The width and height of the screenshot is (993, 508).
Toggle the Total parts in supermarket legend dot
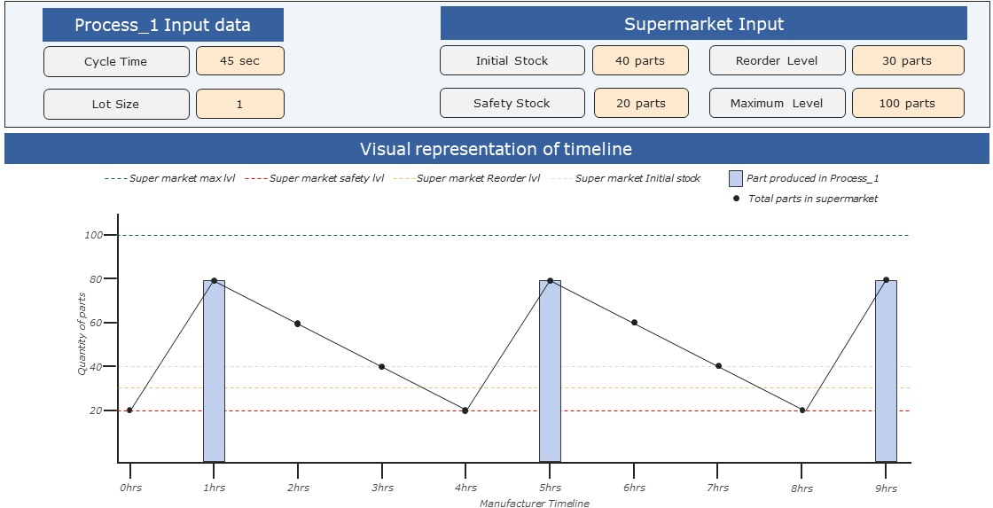coord(736,199)
